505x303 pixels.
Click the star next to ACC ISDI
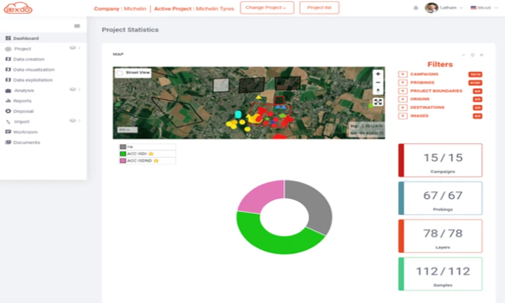click(151, 153)
